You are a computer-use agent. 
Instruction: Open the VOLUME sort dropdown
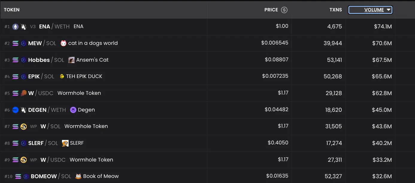pos(370,10)
